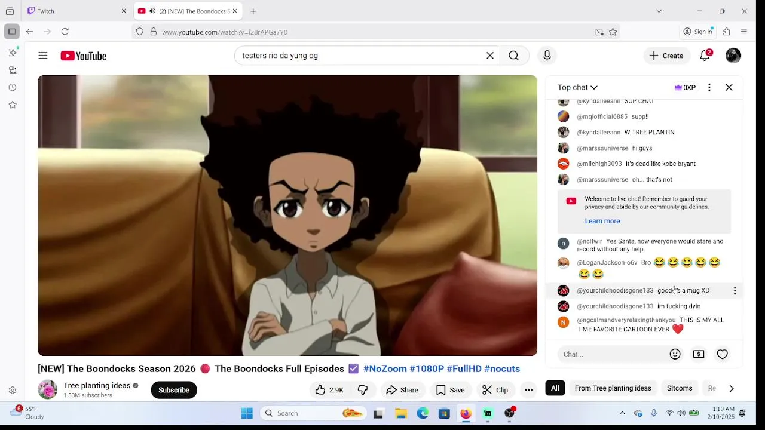Open the Tree planting ideas channel name
Image resolution: width=765 pixels, height=430 pixels.
coord(97,386)
